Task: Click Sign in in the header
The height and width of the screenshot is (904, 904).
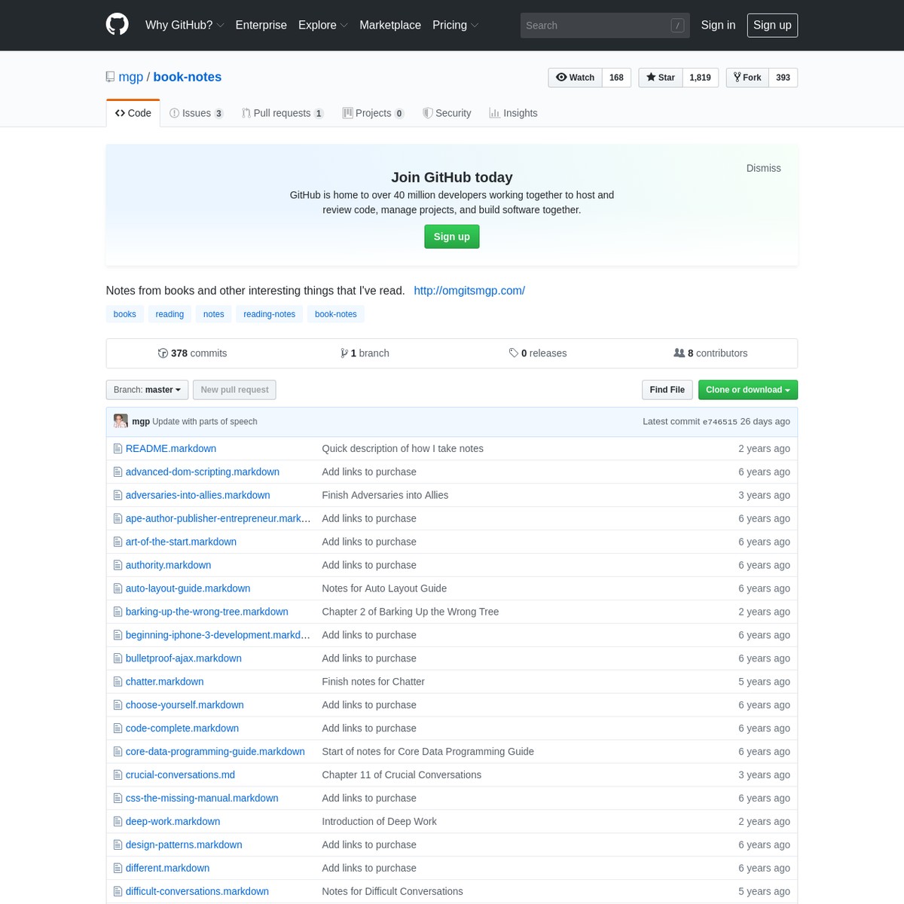Action: coord(718,25)
